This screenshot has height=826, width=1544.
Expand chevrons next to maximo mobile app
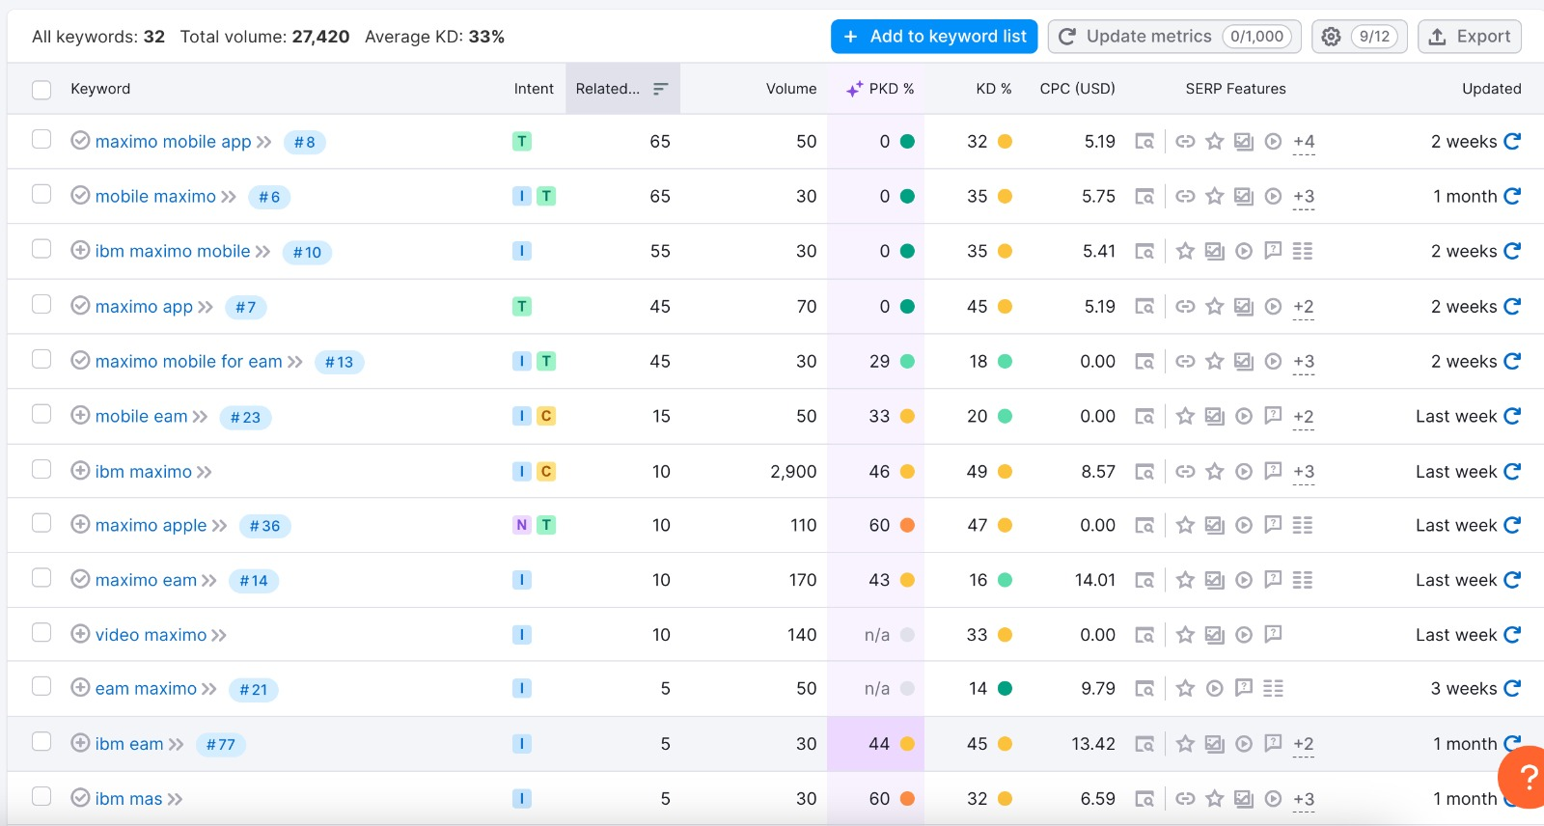tap(264, 142)
